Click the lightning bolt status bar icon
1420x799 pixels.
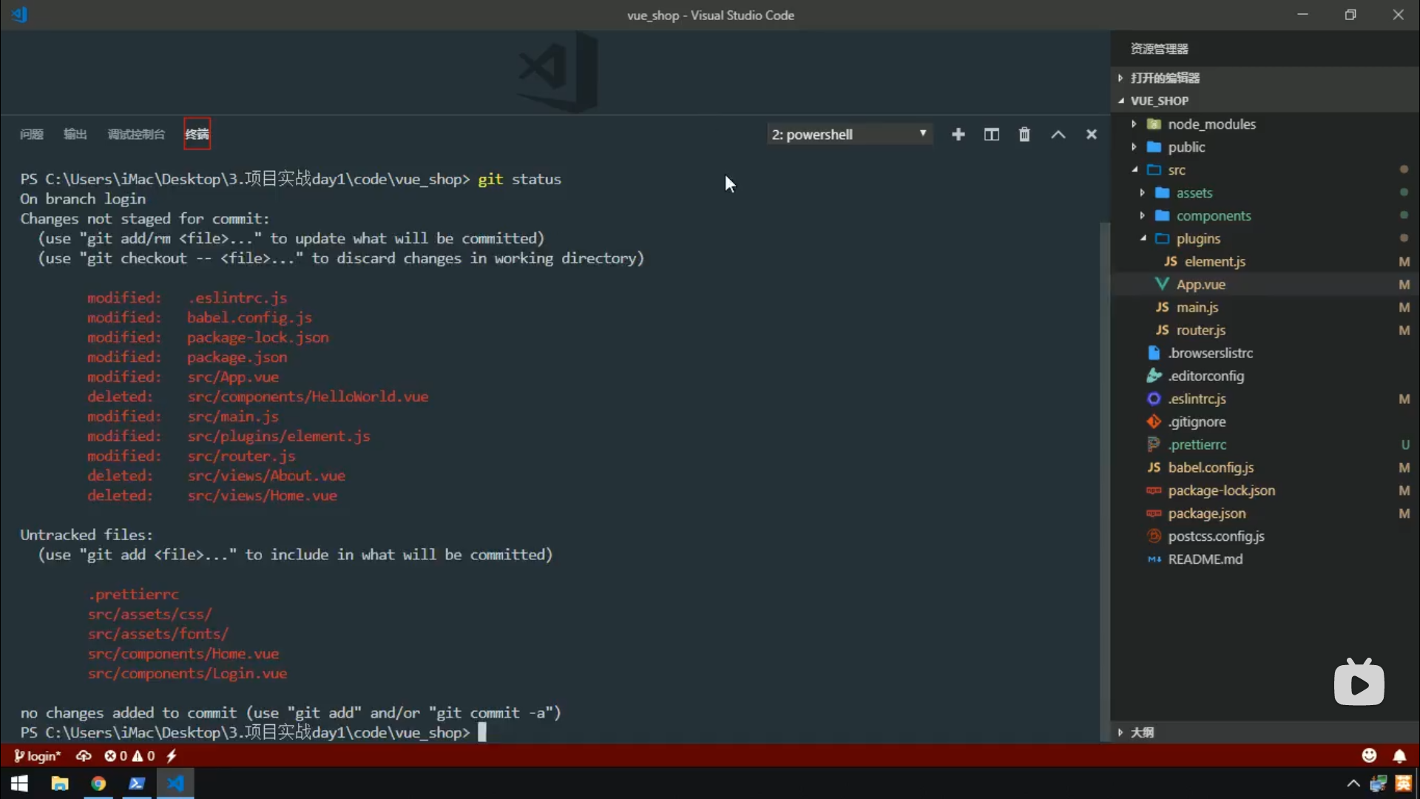coord(172,755)
